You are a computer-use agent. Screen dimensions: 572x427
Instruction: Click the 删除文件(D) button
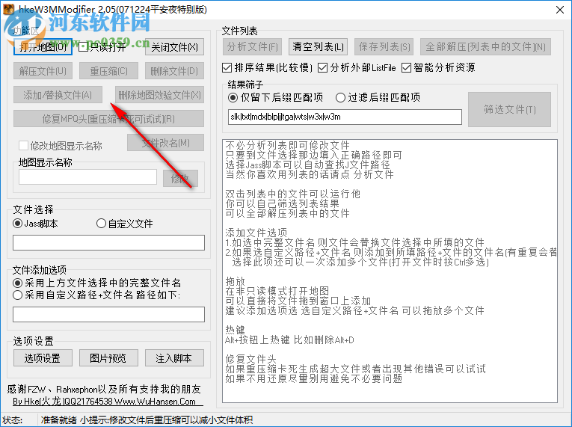point(174,71)
